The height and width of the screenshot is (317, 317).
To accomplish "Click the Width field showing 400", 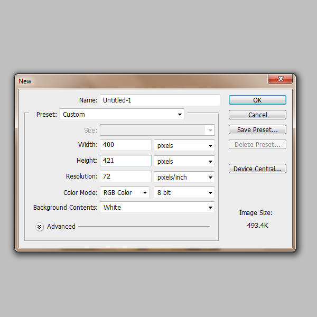I will click(126, 145).
